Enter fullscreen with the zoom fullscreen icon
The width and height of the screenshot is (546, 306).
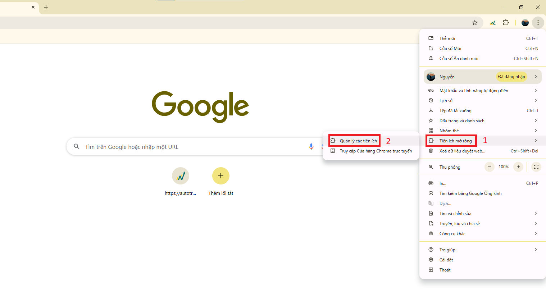tap(536, 167)
